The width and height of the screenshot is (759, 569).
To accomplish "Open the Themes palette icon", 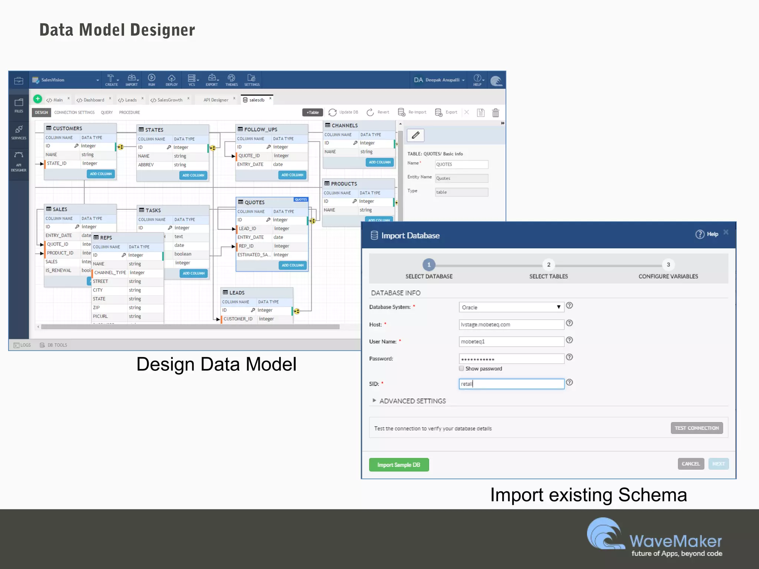I will tap(232, 80).
